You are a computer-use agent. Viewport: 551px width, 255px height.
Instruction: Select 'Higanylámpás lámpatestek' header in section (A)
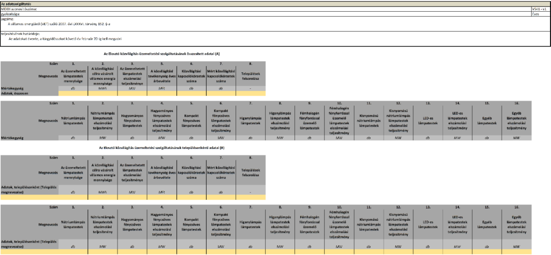click(x=251, y=121)
